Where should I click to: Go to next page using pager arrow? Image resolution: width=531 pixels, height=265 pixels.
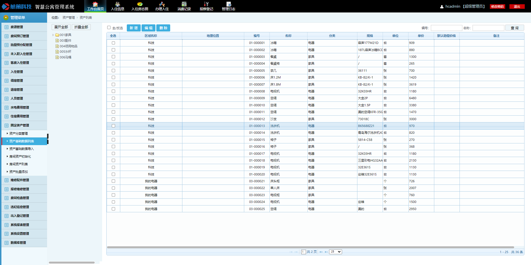(321, 252)
